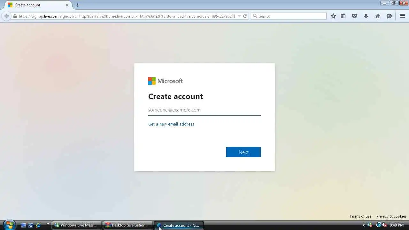409x230 pixels.
Task: Reload the page with the refresh icon
Action: point(245,16)
